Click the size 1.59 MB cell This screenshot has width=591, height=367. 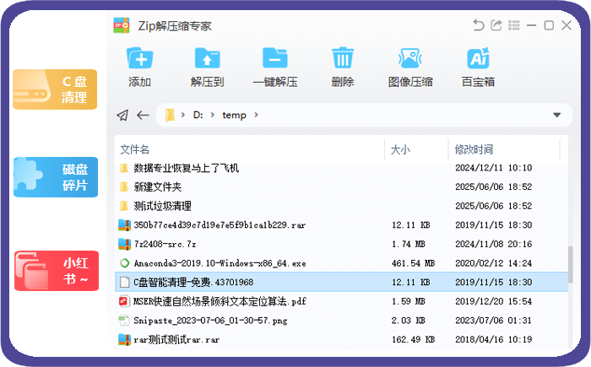[x=408, y=301]
